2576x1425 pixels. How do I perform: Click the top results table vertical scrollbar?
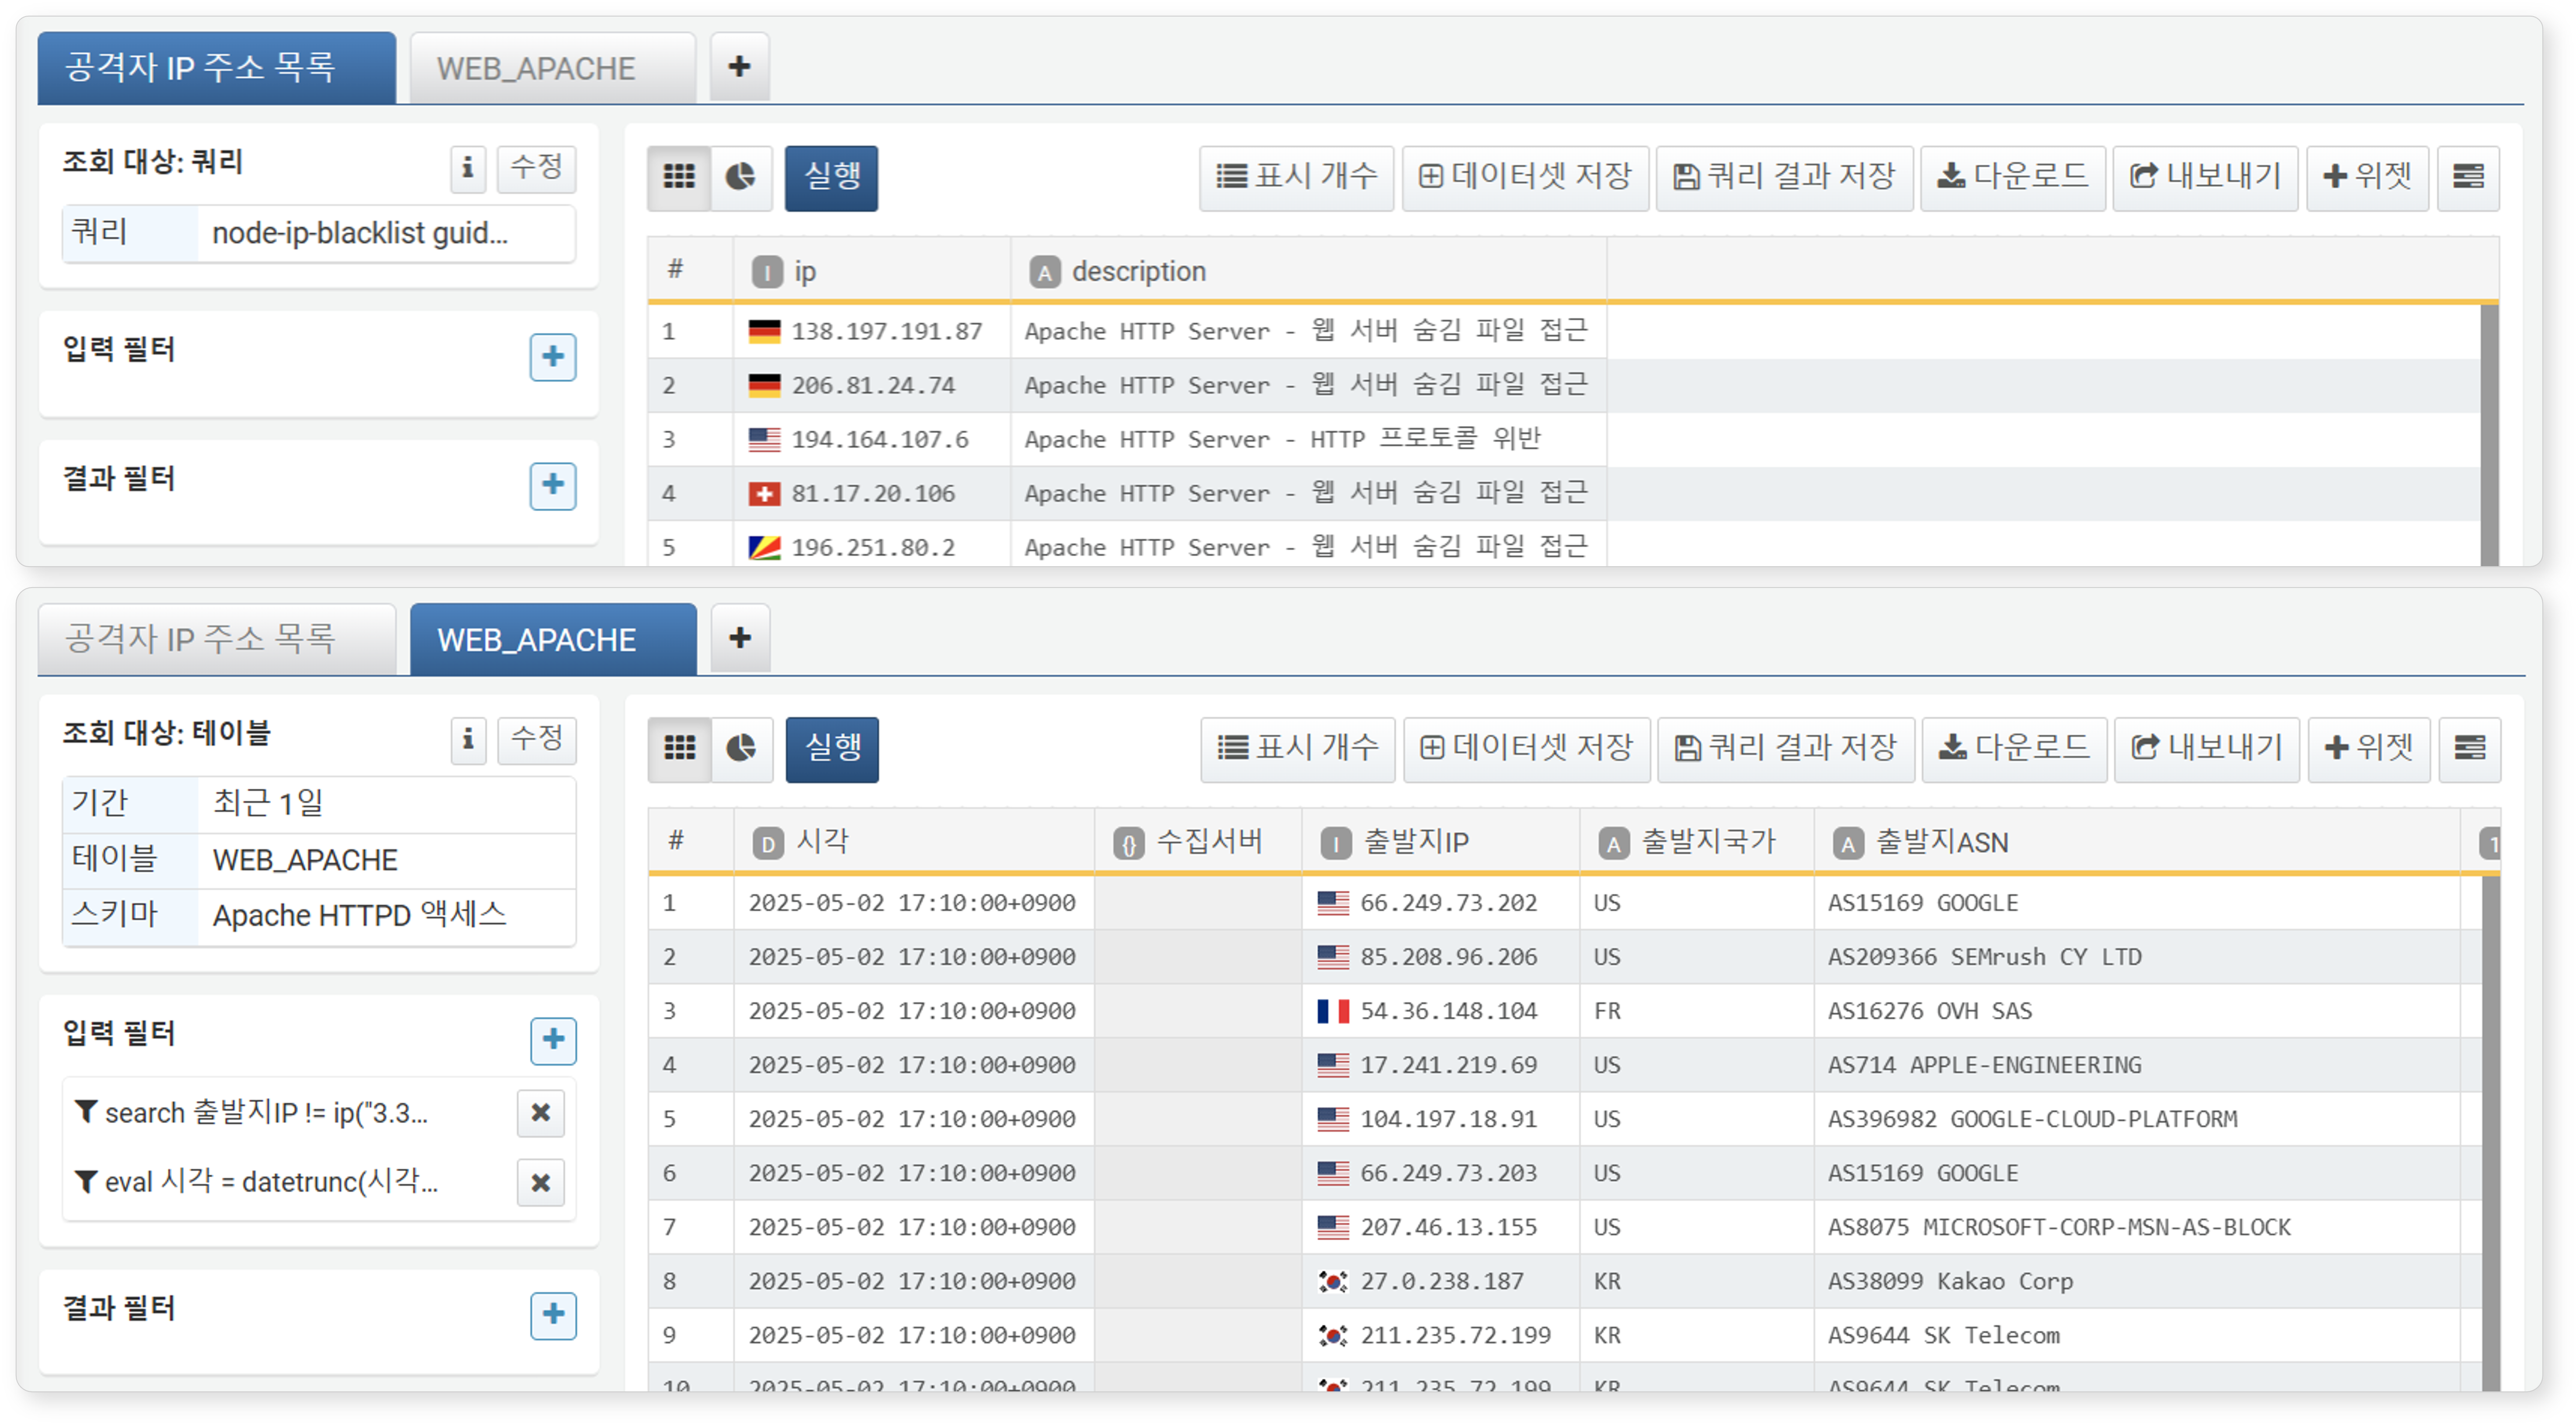(2490, 436)
